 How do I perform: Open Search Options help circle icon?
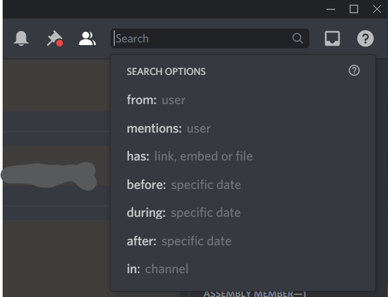(354, 70)
